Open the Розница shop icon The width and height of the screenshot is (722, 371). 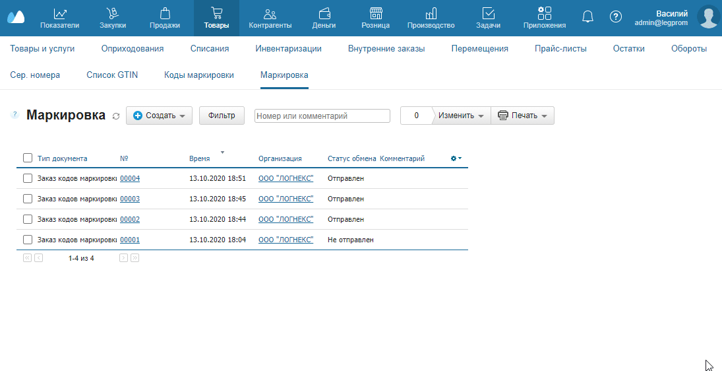(375, 13)
